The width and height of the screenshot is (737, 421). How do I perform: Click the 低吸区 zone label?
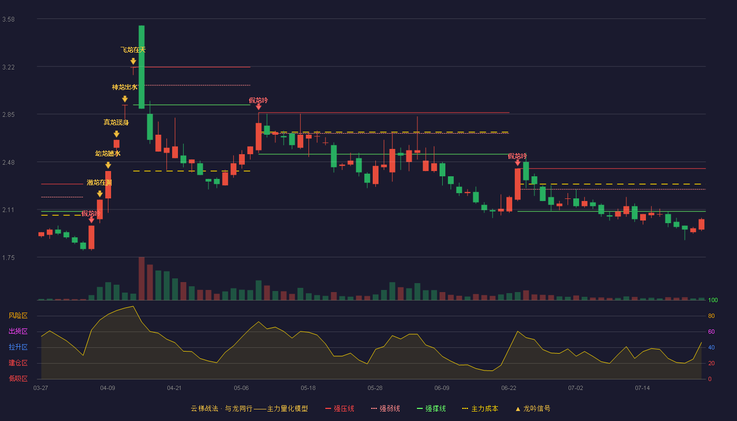[18, 378]
